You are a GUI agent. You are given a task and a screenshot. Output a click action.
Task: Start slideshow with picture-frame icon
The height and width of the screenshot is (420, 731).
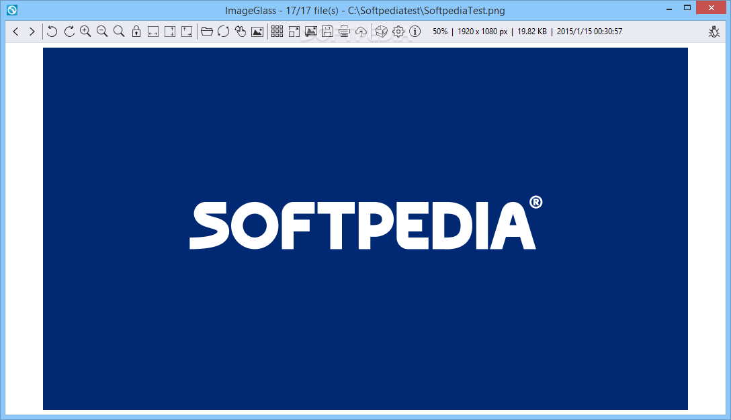(310, 32)
